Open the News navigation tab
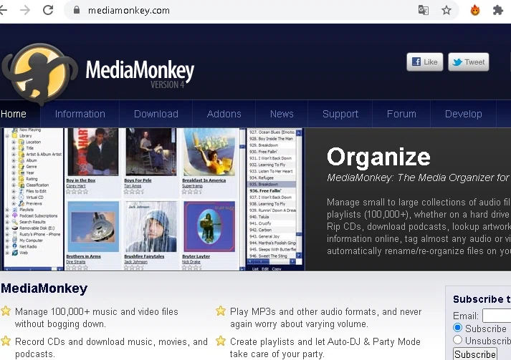 click(282, 114)
